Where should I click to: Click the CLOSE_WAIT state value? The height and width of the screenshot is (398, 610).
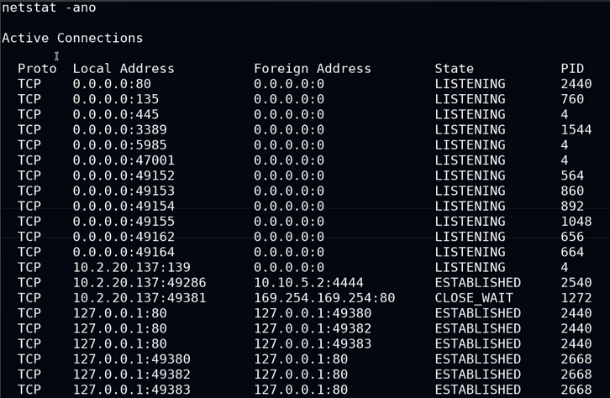click(x=473, y=298)
